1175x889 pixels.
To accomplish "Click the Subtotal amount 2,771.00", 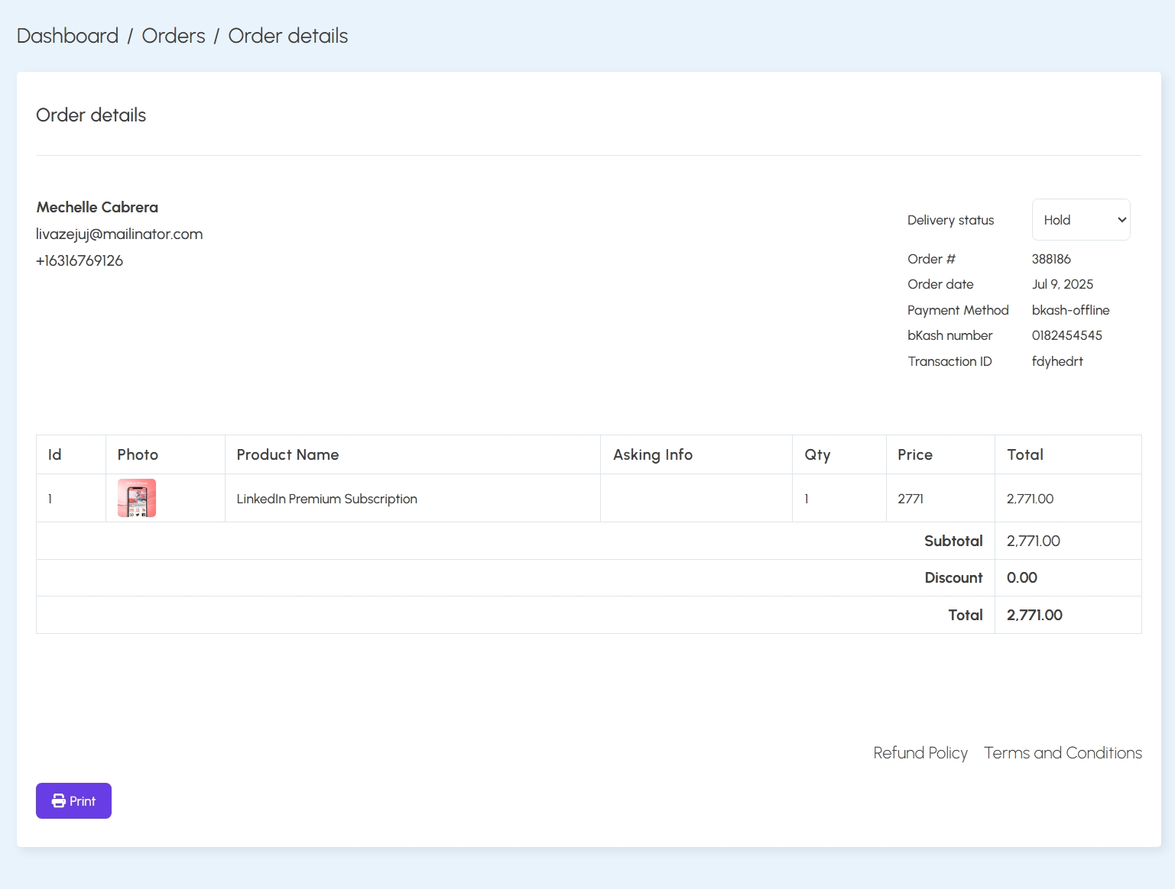I will pos(1034,541).
